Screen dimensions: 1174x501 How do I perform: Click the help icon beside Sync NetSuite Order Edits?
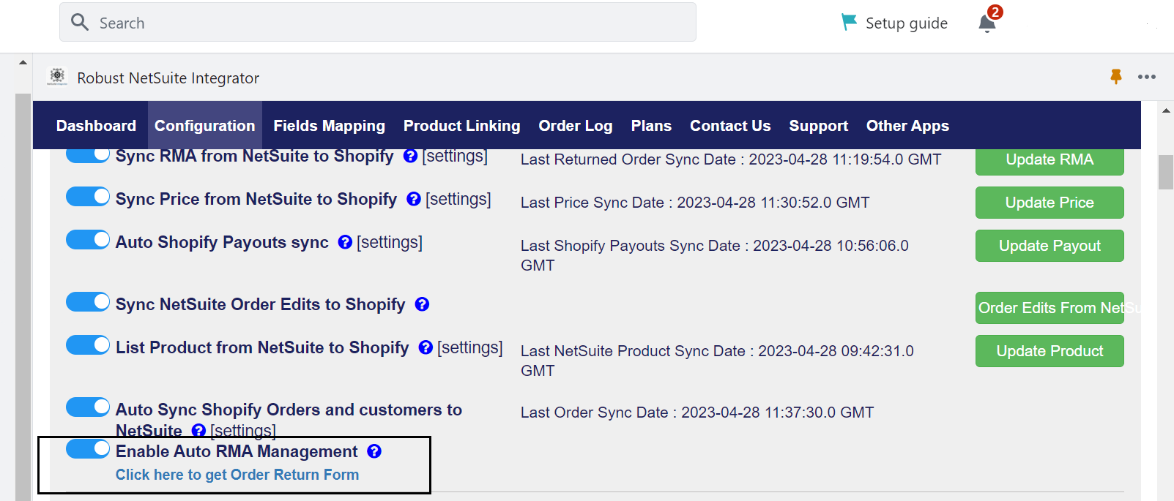[422, 304]
